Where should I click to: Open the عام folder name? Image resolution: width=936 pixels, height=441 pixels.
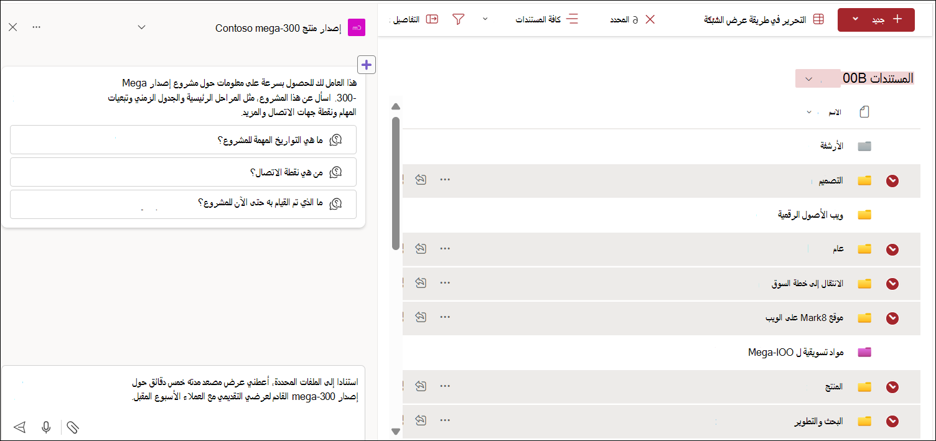(839, 249)
